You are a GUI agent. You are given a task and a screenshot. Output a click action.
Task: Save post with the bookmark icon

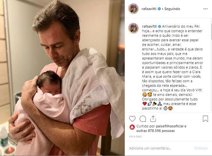pyautogui.click(x=205, y=119)
